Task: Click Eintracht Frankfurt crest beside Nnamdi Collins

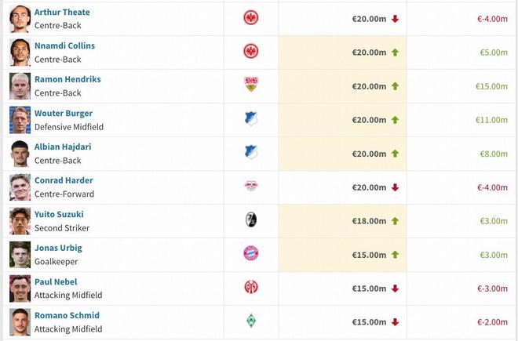Action: click(251, 52)
